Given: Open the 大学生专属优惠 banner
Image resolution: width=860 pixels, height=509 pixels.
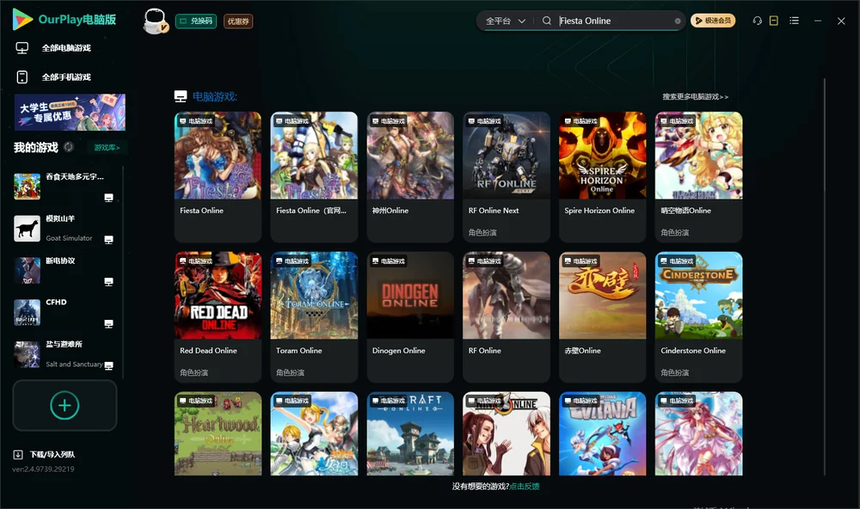Looking at the screenshot, I should [x=71, y=112].
